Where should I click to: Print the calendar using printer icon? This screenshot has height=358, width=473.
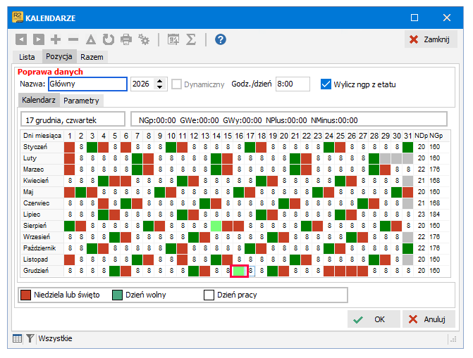[126, 39]
